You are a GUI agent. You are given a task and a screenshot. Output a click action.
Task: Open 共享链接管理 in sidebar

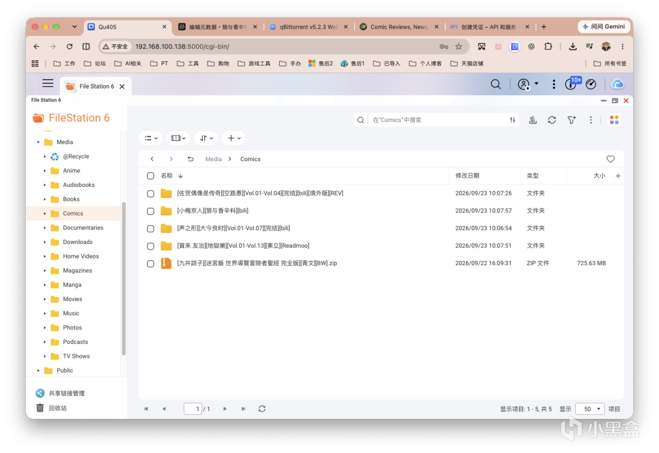(60, 393)
